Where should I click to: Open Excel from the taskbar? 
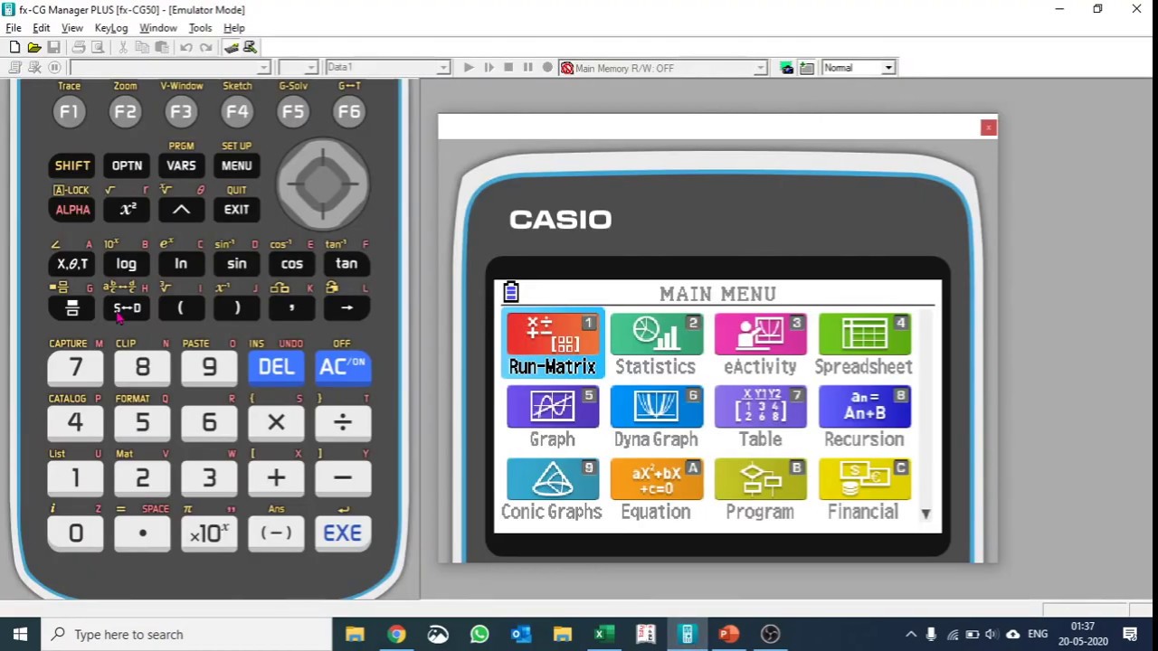point(603,634)
